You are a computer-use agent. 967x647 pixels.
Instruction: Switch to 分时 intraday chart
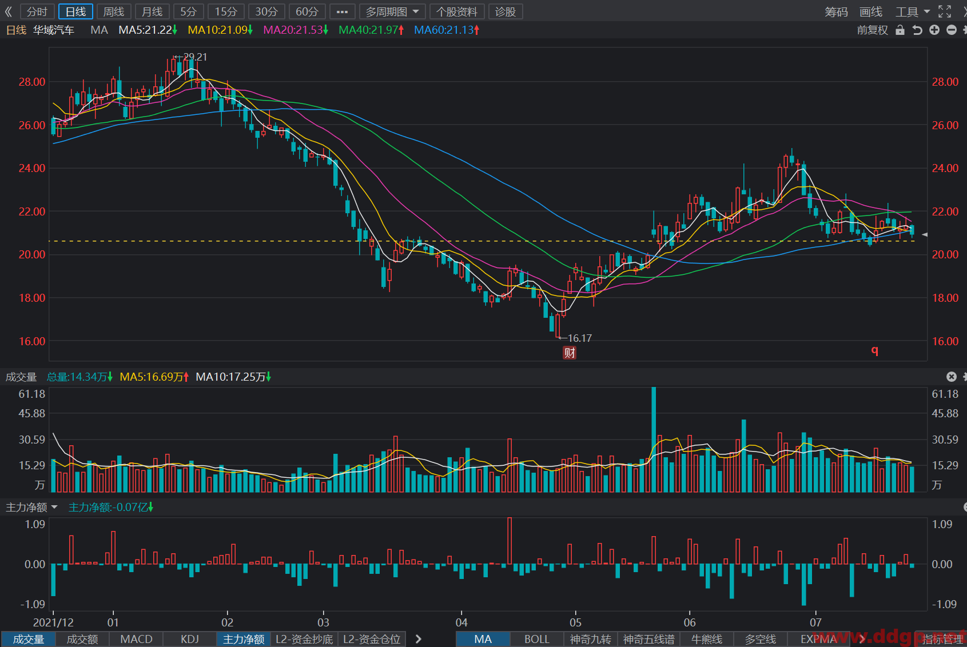pos(37,11)
